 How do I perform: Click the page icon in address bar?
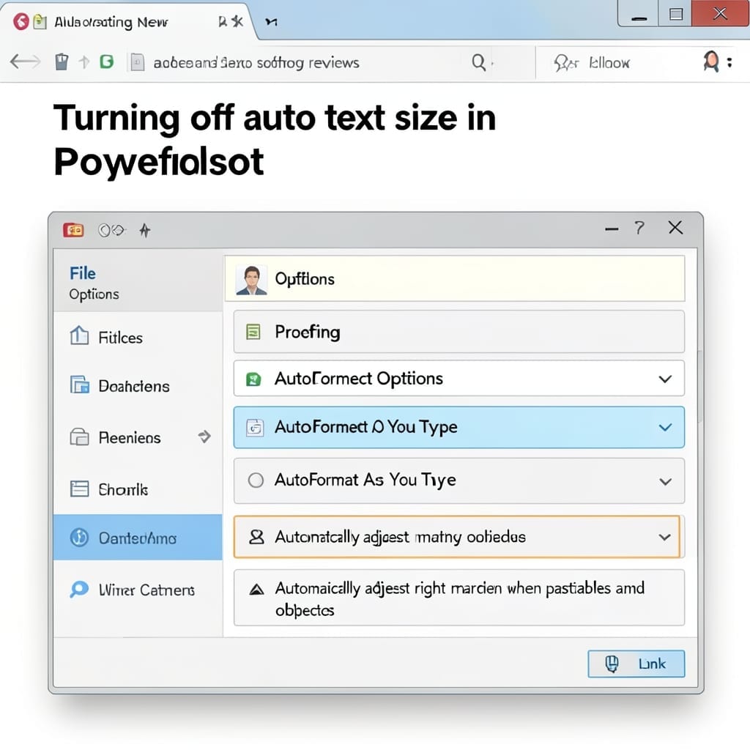(x=137, y=62)
